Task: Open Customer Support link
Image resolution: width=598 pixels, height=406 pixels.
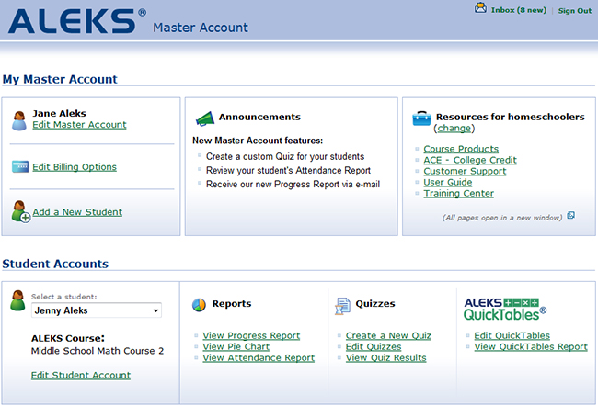Action: click(x=465, y=171)
